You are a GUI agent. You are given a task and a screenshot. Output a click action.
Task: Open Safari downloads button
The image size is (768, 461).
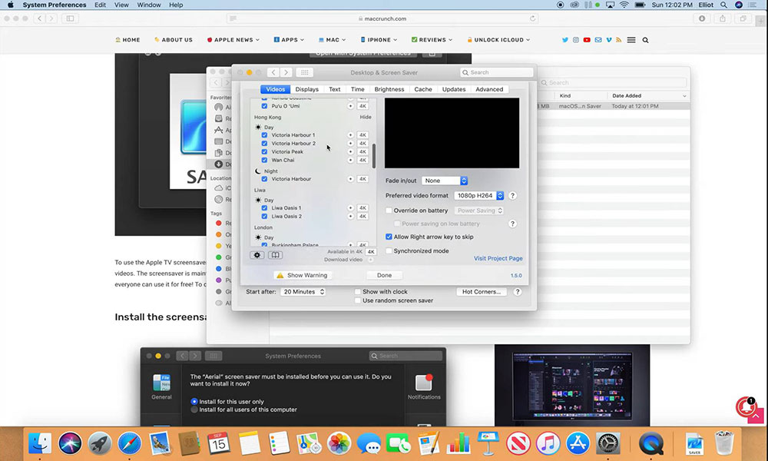(702, 18)
